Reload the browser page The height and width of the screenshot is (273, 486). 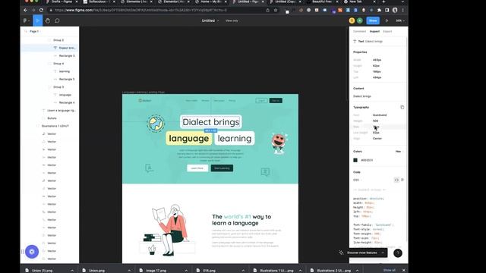(x=41, y=10)
